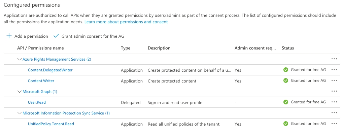
Task: Open ellipsis menu for User.Read row
Action: click(x=334, y=102)
